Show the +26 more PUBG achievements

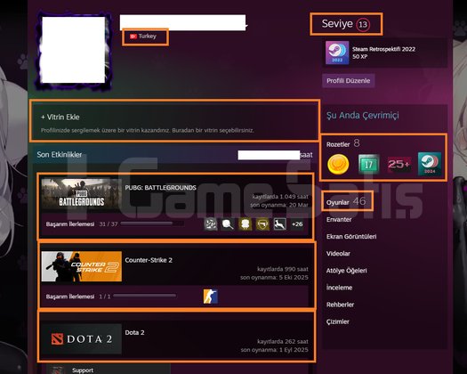(x=297, y=224)
